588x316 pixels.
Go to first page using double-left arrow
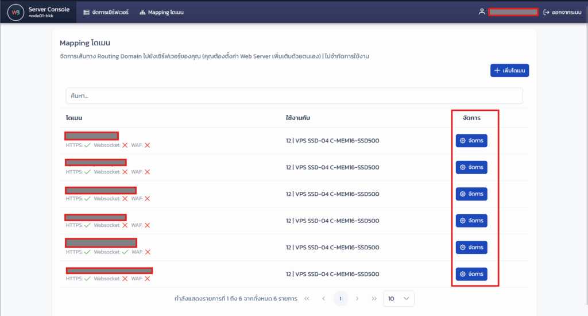point(307,299)
